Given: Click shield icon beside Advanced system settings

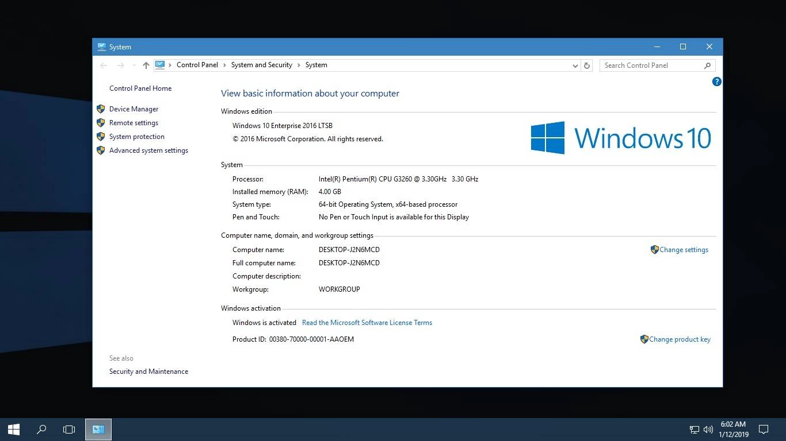Looking at the screenshot, I should click(101, 150).
